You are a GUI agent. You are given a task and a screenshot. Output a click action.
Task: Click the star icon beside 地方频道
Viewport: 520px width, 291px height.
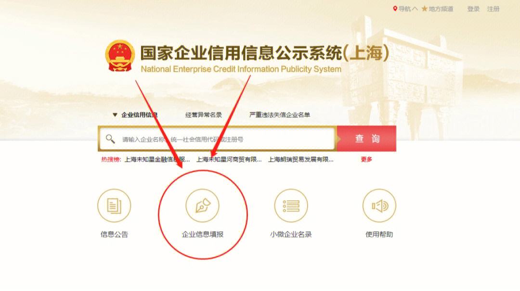(x=425, y=9)
